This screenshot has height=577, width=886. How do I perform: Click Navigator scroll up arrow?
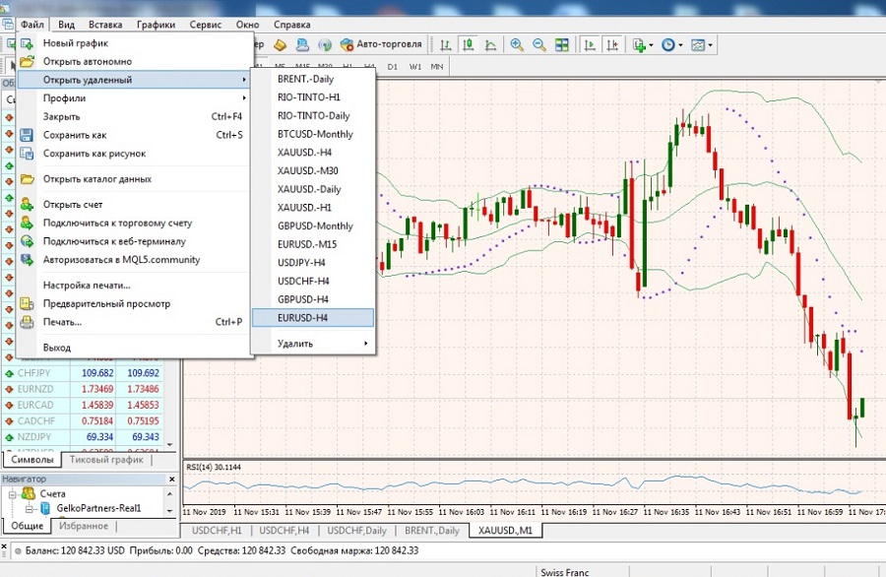point(169,494)
